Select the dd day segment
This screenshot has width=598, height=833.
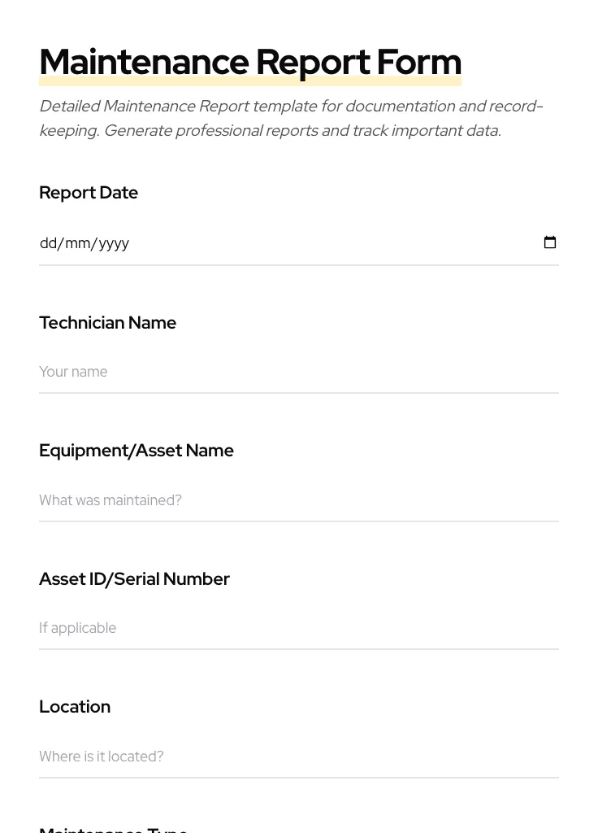coord(48,243)
